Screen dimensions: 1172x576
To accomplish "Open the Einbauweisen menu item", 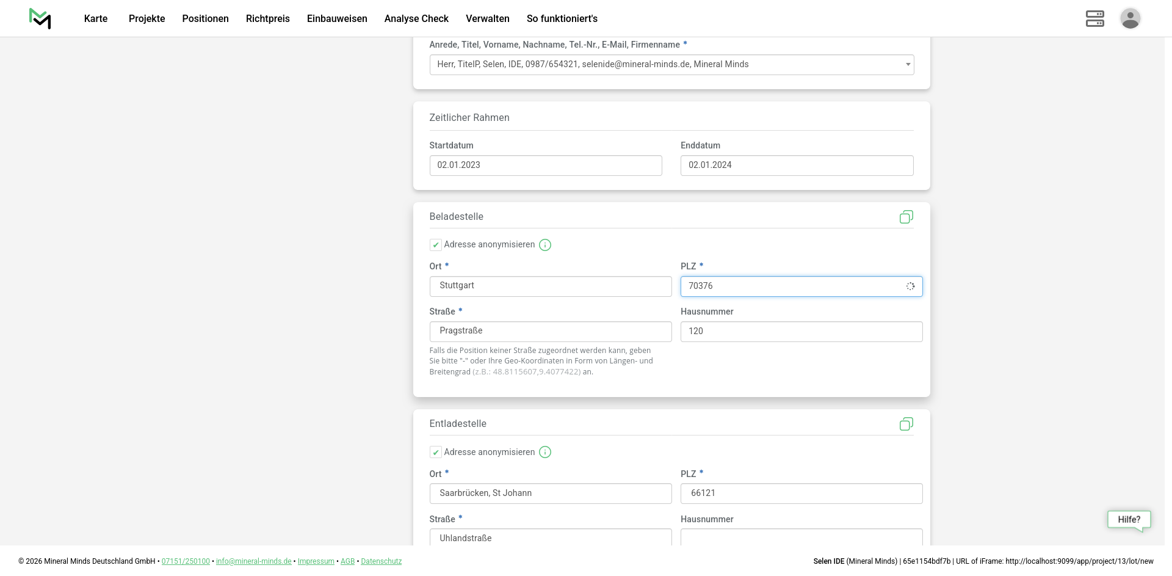I will 337,19.
